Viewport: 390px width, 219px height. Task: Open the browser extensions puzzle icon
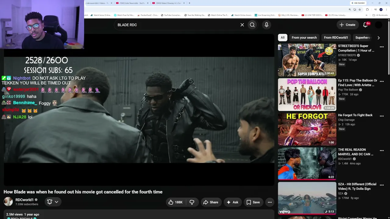coord(367,9)
